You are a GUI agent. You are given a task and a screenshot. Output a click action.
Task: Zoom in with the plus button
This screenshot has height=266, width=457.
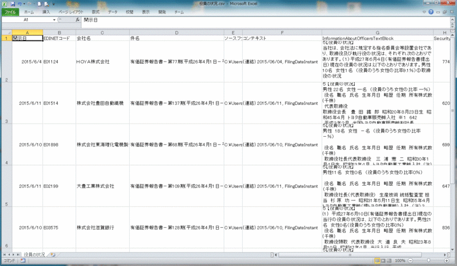pos(447,261)
